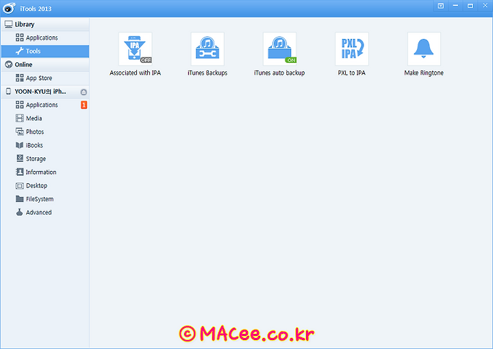This screenshot has width=493, height=349.
Task: Toggle the OFF switch on Associated with IPA
Action: click(146, 60)
